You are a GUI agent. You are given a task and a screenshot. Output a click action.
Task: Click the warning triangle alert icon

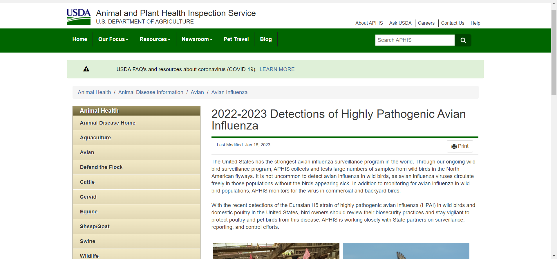coord(86,69)
